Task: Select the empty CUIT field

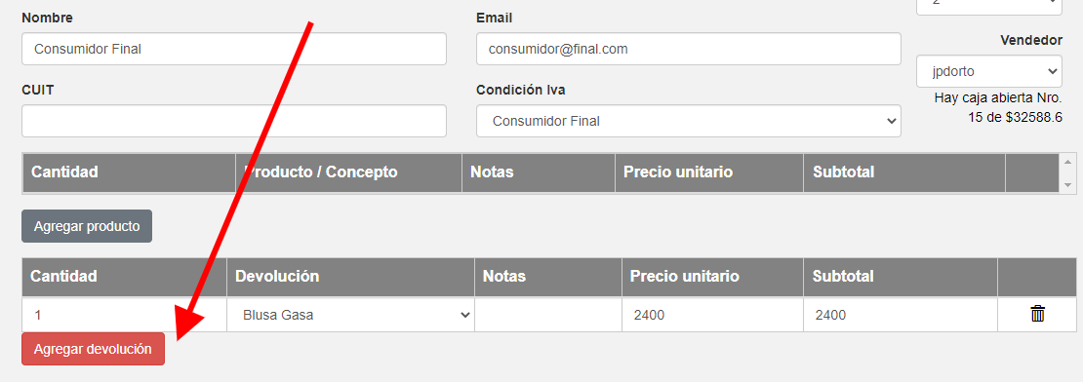Action: (x=234, y=122)
